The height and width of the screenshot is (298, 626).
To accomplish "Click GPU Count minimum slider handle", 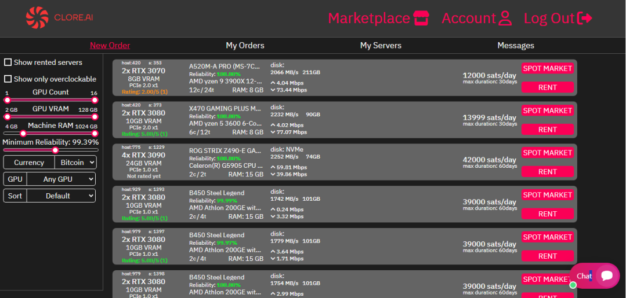I will coord(7,100).
